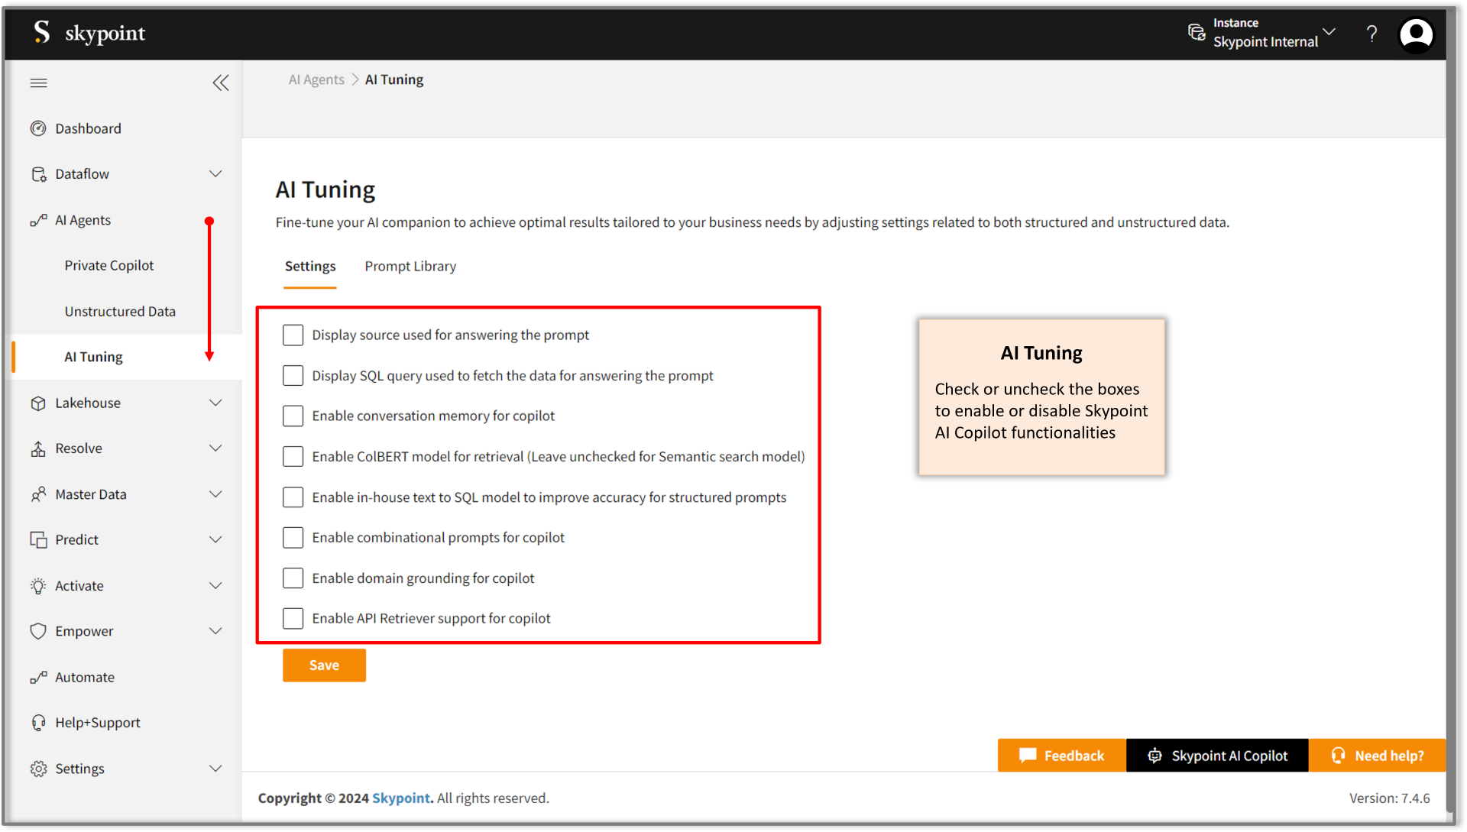Switch to the Prompt Library tab
1467x832 pixels.
click(x=410, y=266)
